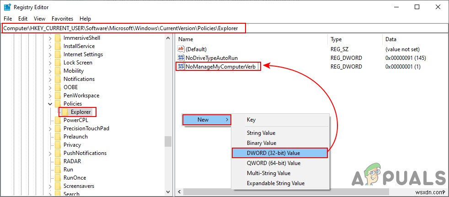Click the Policies folder icon
This screenshot has width=449, height=197.
click(x=58, y=104)
